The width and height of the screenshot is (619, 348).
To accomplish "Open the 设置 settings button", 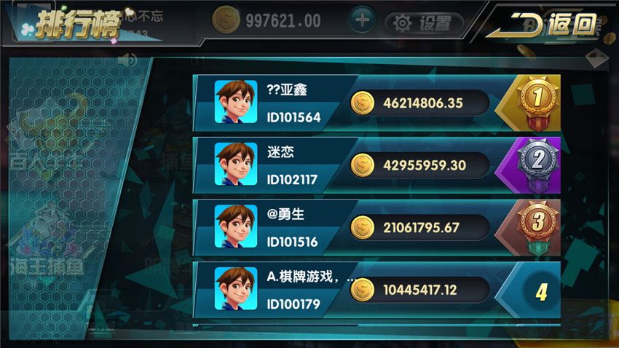I will click(x=424, y=23).
